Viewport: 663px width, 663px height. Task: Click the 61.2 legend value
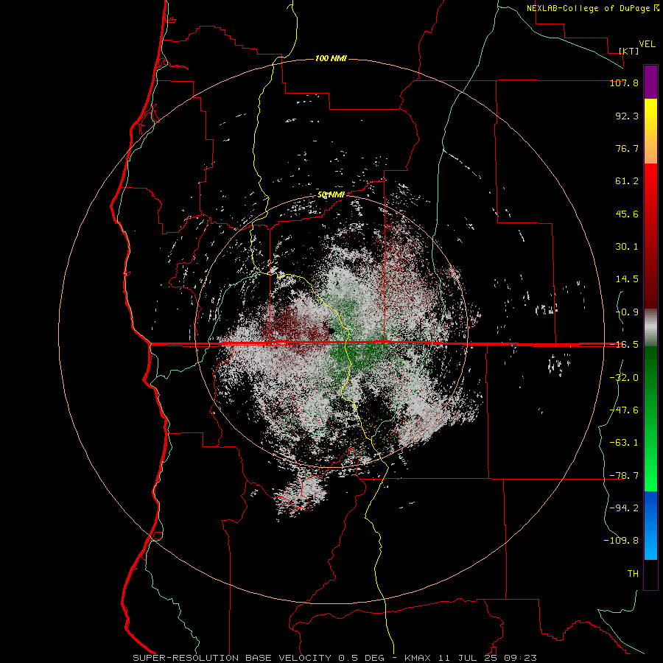click(x=627, y=181)
